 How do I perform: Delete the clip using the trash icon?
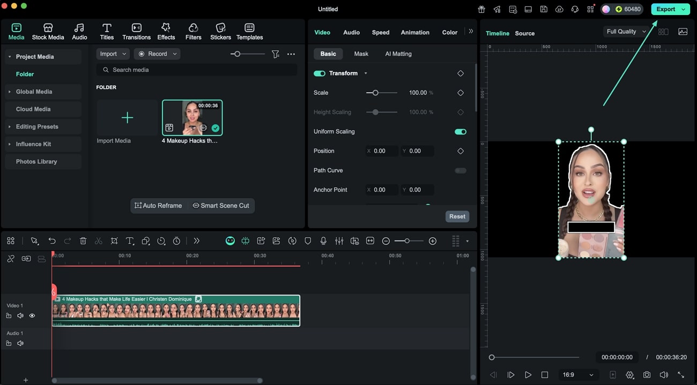pyautogui.click(x=83, y=241)
